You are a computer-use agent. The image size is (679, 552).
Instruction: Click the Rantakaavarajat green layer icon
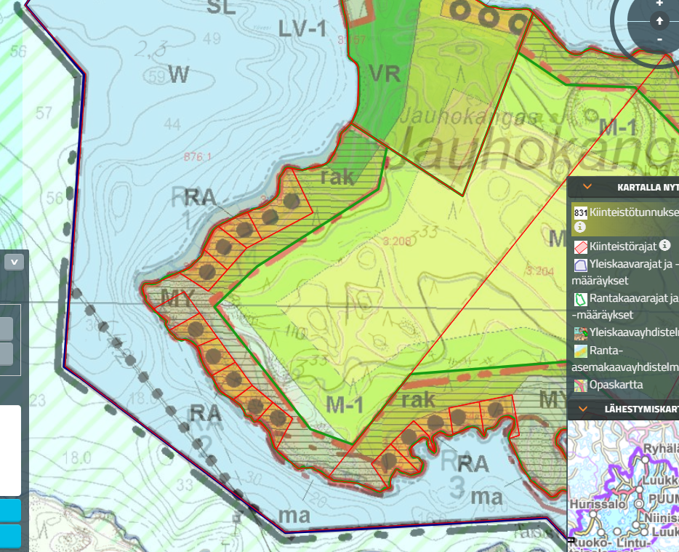coord(580,299)
